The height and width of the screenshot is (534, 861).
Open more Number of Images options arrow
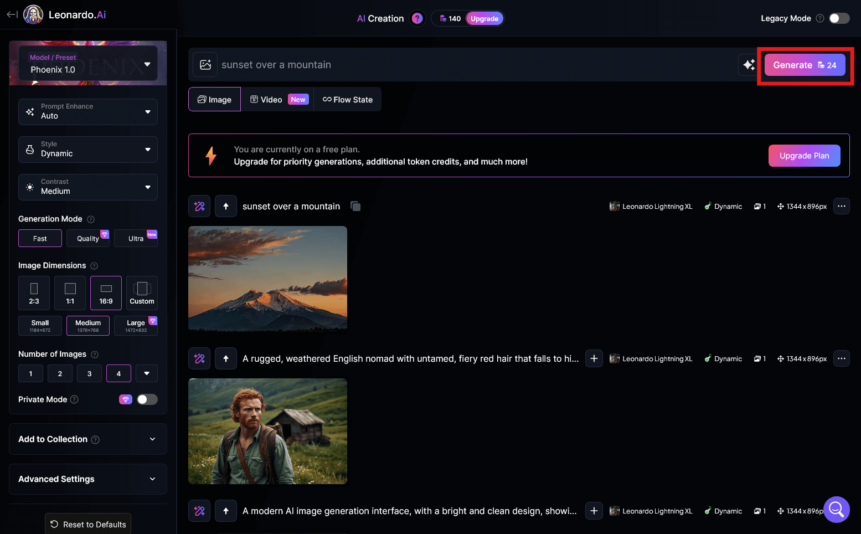click(147, 373)
